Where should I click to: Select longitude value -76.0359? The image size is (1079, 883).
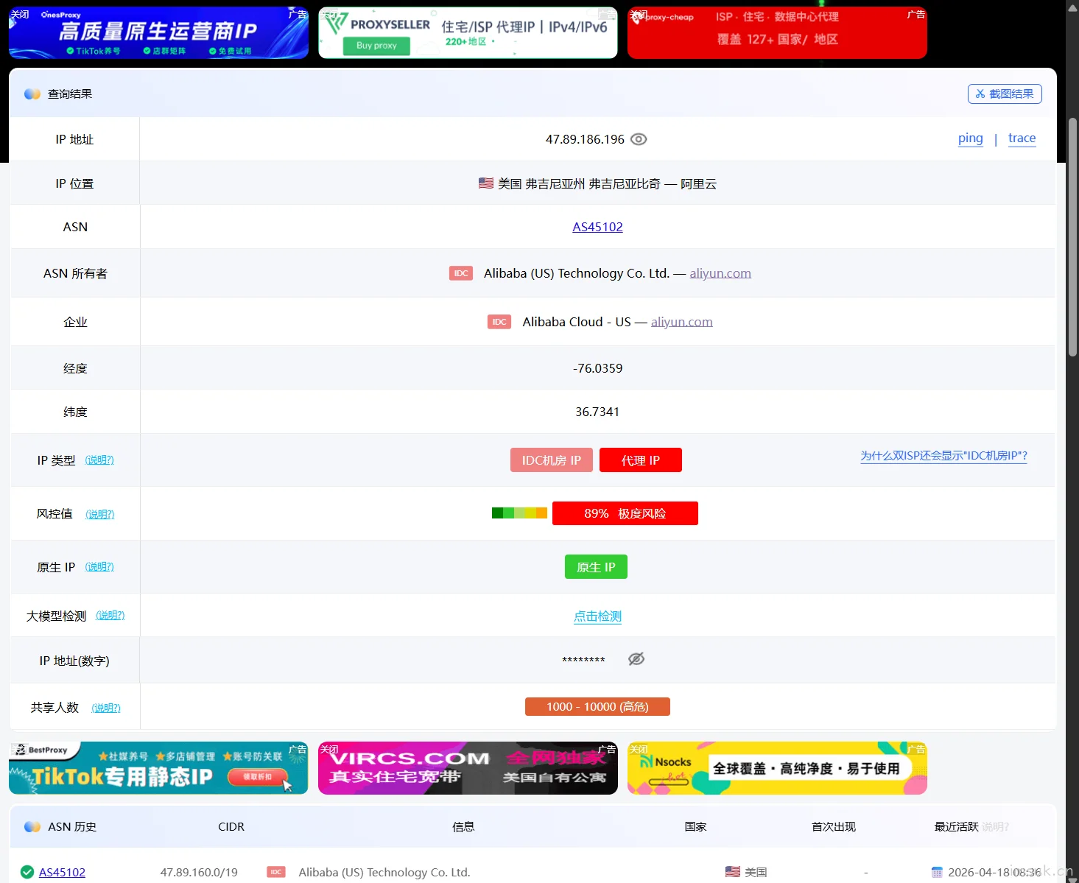597,368
